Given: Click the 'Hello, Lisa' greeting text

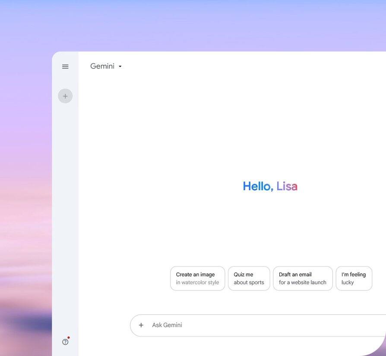Looking at the screenshot, I should pos(270,186).
